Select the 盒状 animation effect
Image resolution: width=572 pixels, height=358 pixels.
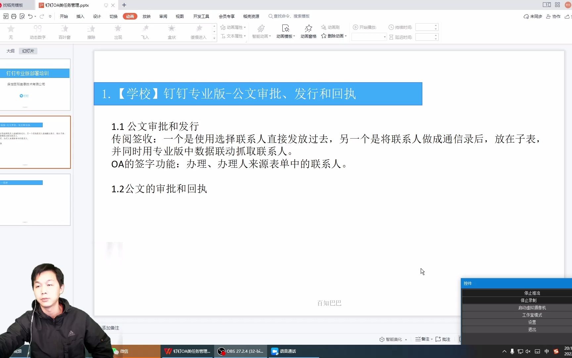pyautogui.click(x=172, y=32)
